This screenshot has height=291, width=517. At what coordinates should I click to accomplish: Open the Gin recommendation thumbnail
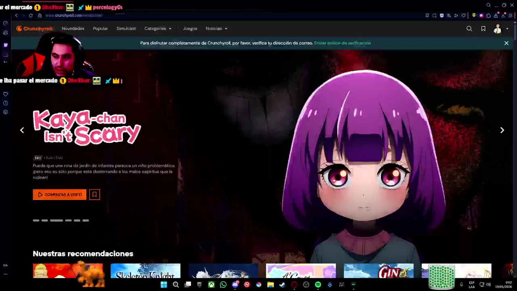[x=378, y=271]
